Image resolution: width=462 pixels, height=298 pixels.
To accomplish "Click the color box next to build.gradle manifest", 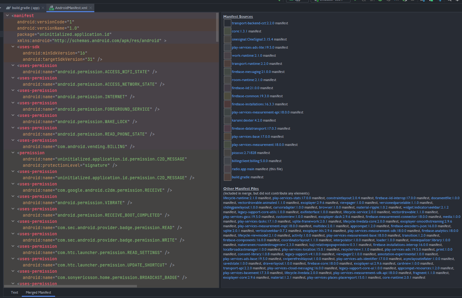I will 228,177.
